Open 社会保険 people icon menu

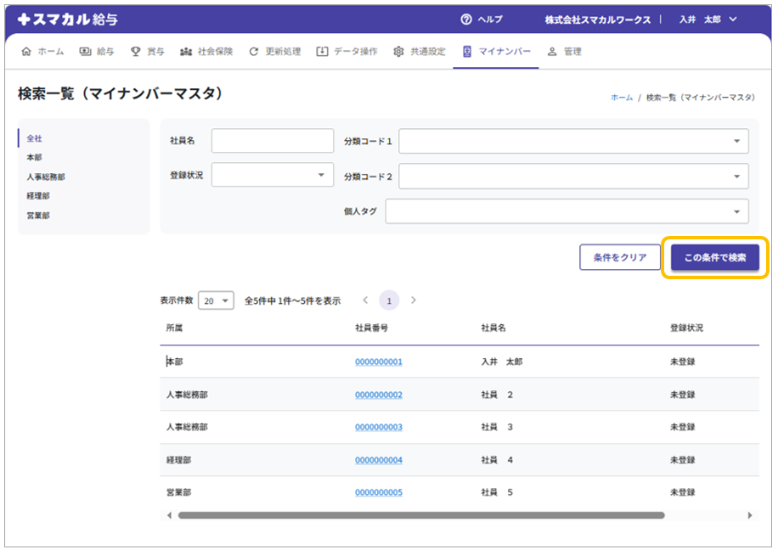click(208, 52)
